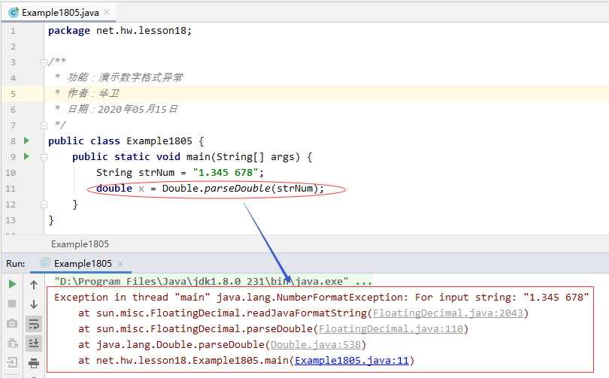Screen dimensions: 609x378
Task: Click the NumberFormatException message line
Action: pos(322,298)
